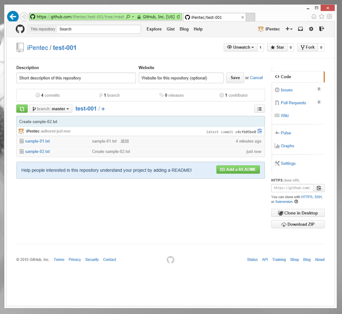Open the iPentec owner link in title
The image size is (342, 314).
[x=37, y=48]
